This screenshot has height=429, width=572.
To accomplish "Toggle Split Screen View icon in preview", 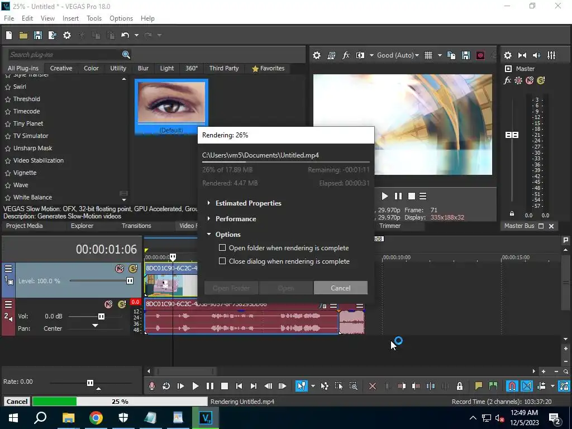I will click(360, 55).
